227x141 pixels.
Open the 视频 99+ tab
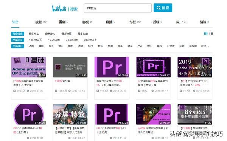(x=41, y=22)
